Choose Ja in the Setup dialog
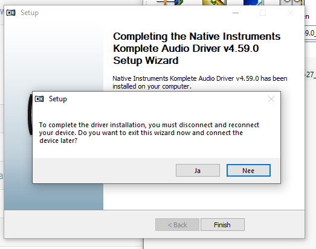The height and width of the screenshot is (249, 316). coord(198,171)
